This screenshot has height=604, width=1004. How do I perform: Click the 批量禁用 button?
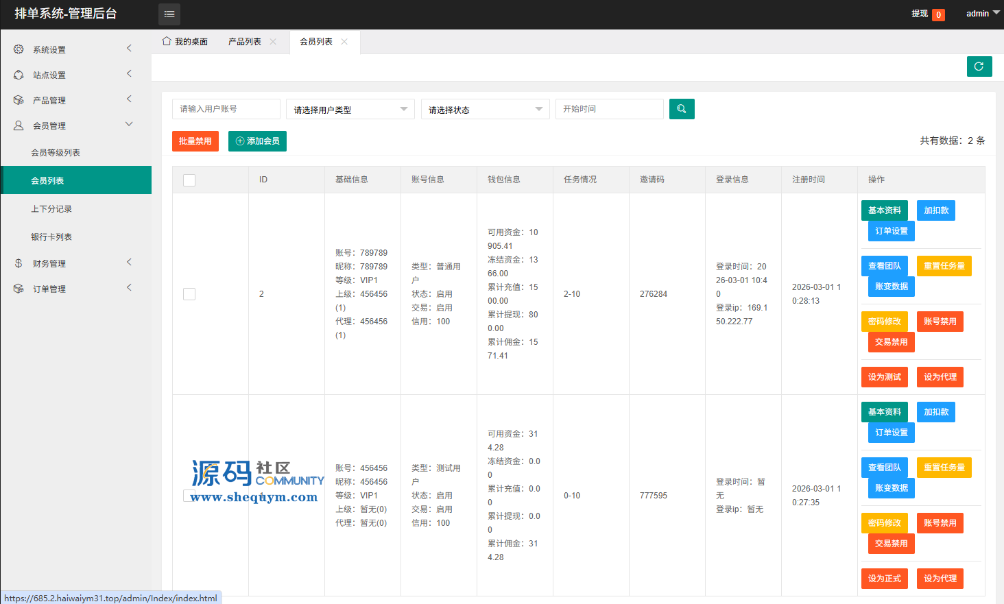(195, 141)
